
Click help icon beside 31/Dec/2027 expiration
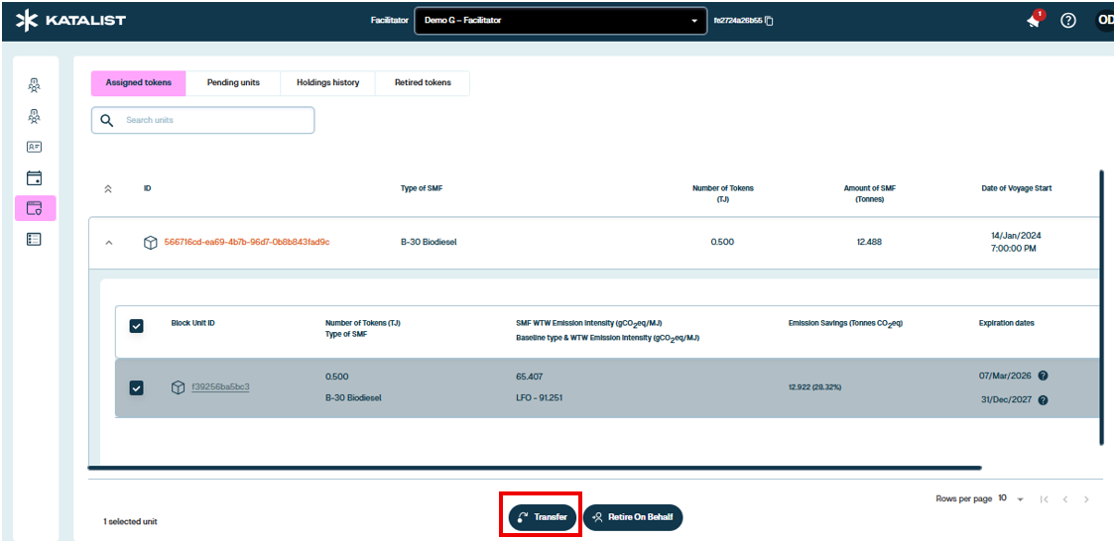tap(1043, 400)
